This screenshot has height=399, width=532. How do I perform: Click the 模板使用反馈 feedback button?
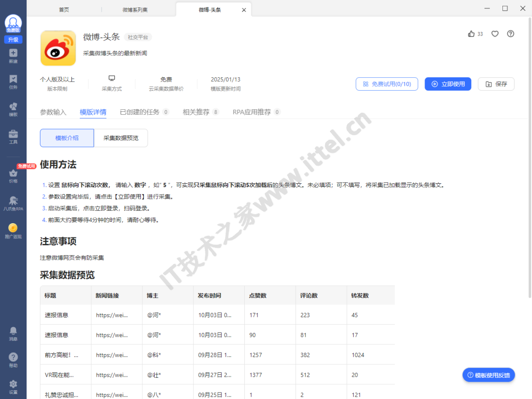[x=489, y=375]
